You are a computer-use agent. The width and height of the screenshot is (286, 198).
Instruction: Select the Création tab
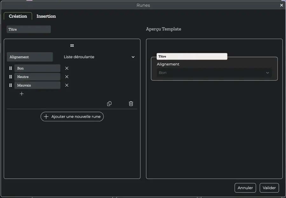18,16
